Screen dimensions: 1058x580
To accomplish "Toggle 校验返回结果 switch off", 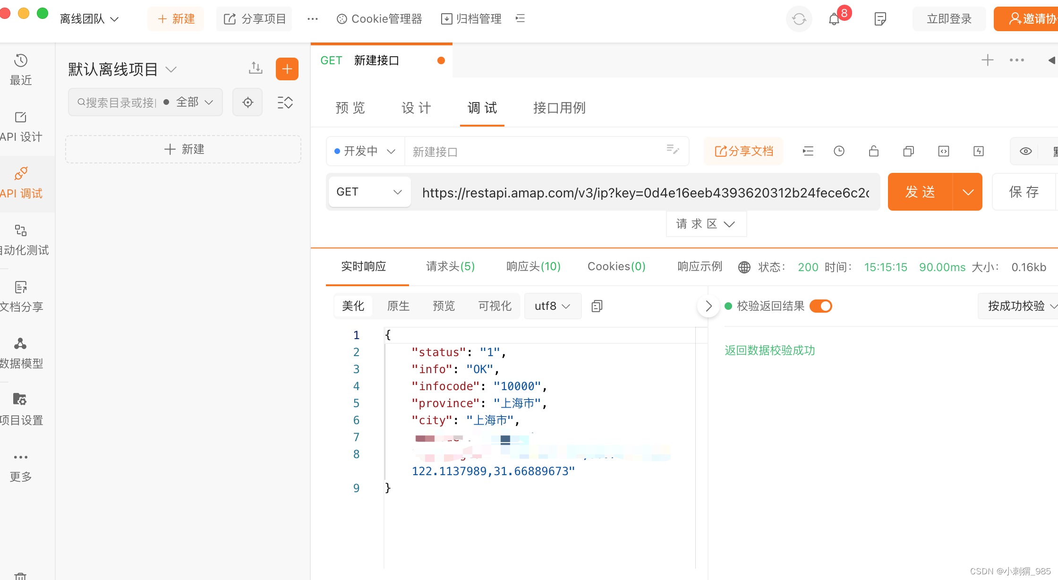I will click(x=820, y=306).
